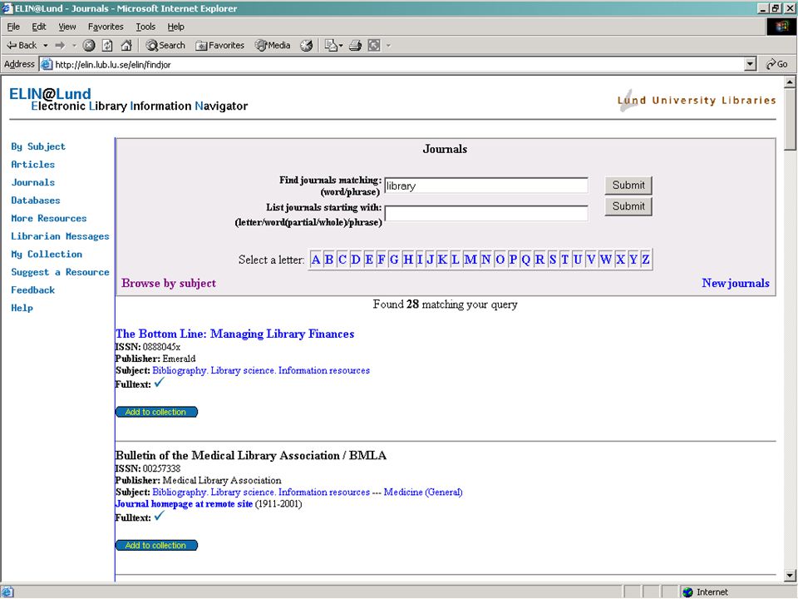Select letter M in alphabet list

click(x=470, y=260)
